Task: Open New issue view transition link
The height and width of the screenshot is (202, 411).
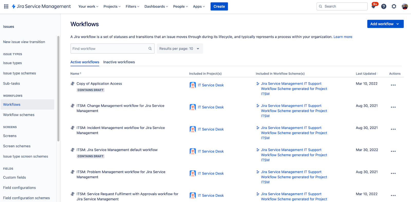Action: click(24, 42)
